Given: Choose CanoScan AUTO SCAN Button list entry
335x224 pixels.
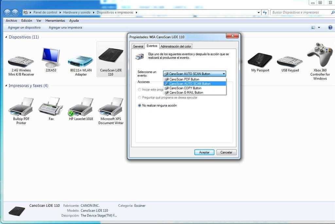Looking at the screenshot, I should click(195, 84).
